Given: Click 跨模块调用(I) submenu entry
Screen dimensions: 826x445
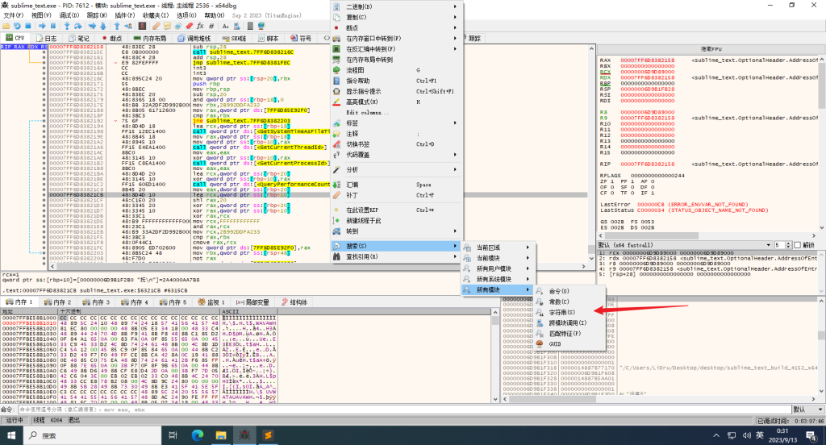Looking at the screenshot, I should [568, 322].
